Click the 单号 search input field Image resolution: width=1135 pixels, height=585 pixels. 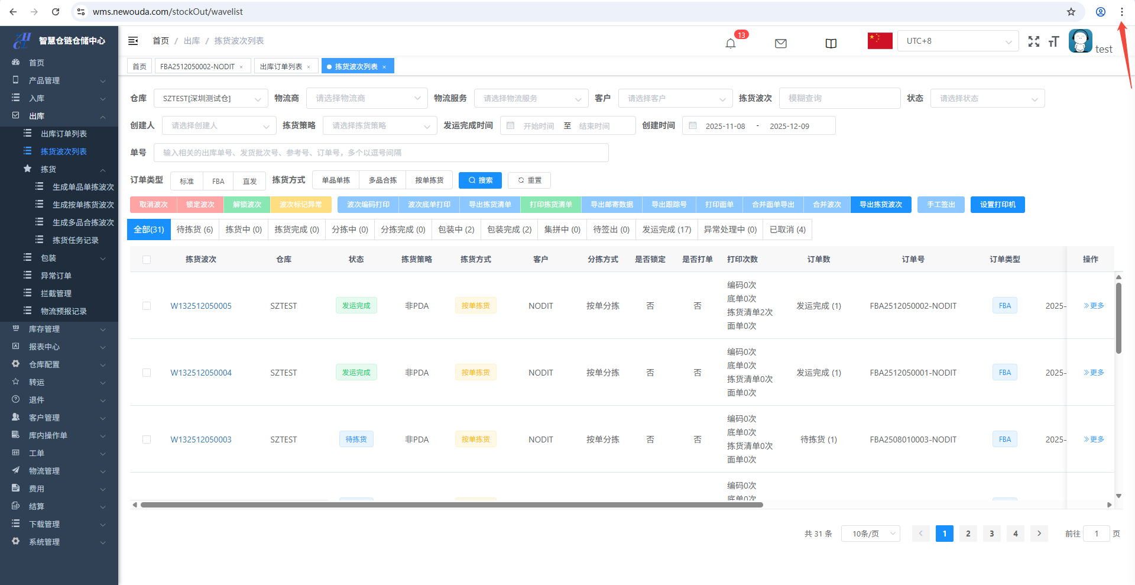[381, 153]
